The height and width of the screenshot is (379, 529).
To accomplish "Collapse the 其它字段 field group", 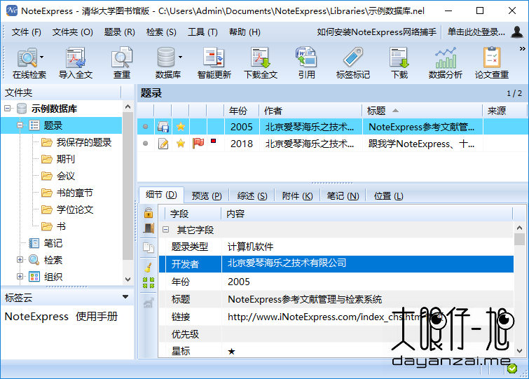I will click(165, 230).
